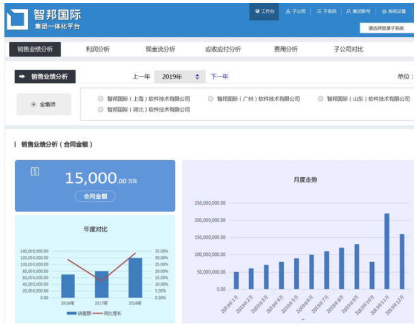
Task: Switch to the 现金流分析 tab
Action: tap(160, 49)
